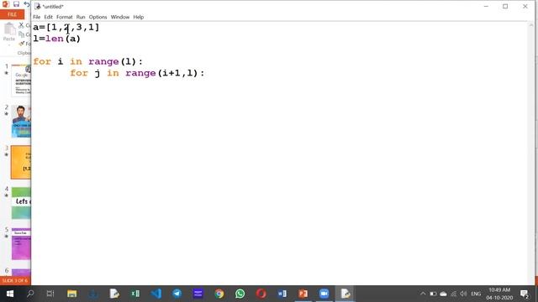Open the notification center icon
Viewport: 538px width, 302px height.
click(x=525, y=294)
